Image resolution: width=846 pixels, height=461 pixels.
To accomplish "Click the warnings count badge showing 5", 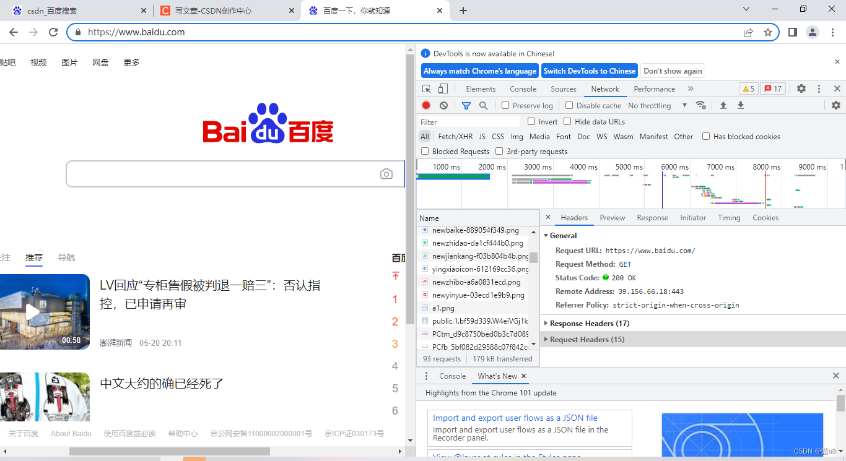I will coord(748,88).
